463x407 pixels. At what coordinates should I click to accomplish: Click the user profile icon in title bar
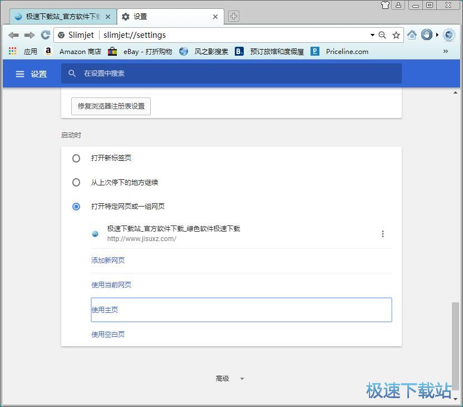tap(398, 5)
